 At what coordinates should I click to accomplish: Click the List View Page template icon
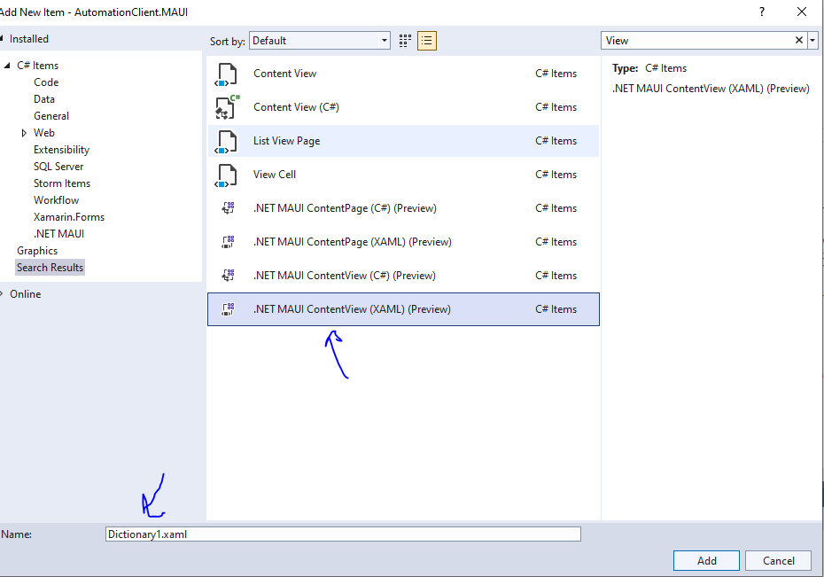pyautogui.click(x=227, y=141)
